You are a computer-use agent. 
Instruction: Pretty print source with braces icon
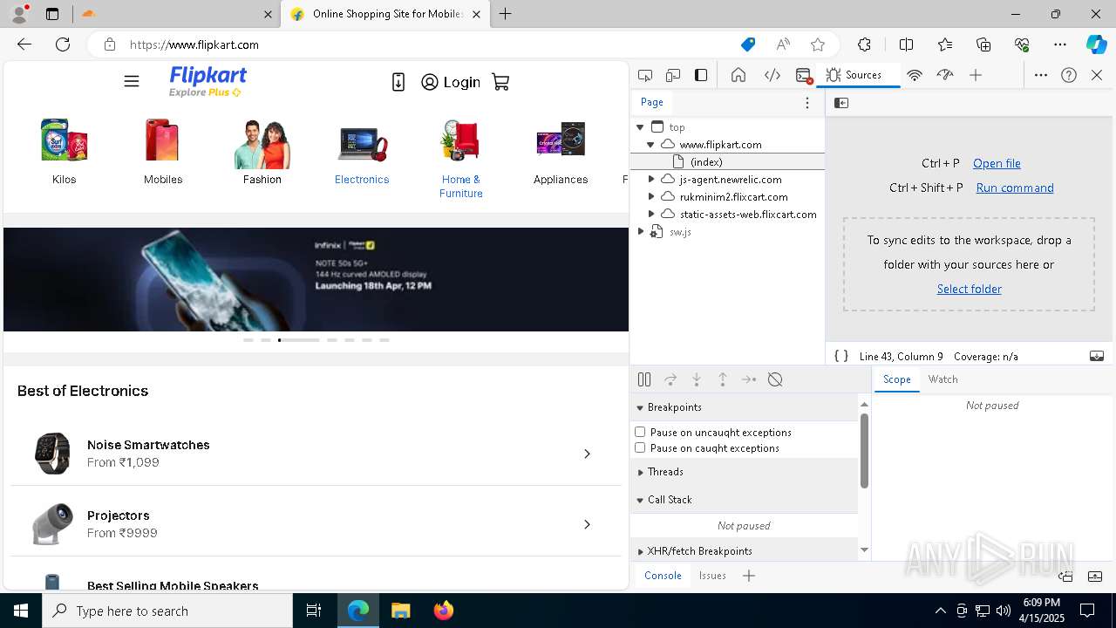click(x=841, y=356)
